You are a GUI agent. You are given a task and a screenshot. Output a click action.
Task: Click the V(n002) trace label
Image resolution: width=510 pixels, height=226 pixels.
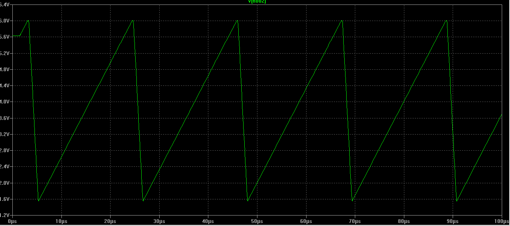click(257, 2)
